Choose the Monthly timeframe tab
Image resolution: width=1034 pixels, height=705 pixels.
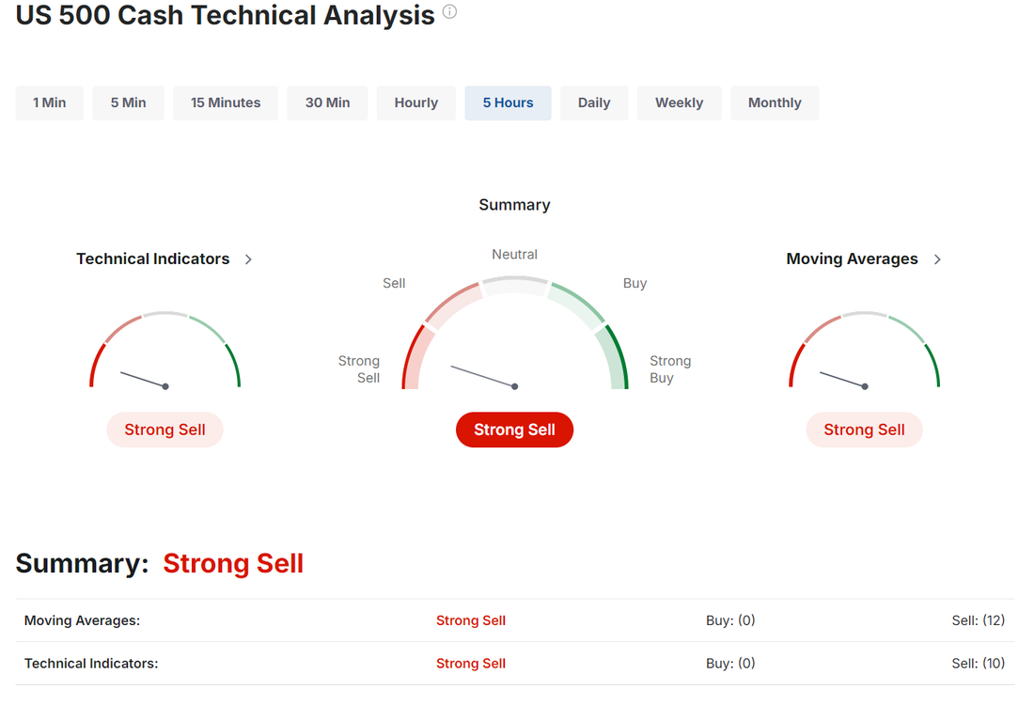tap(775, 102)
